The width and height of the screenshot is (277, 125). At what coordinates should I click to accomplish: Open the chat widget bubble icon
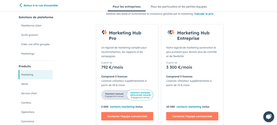[x=268, y=117]
